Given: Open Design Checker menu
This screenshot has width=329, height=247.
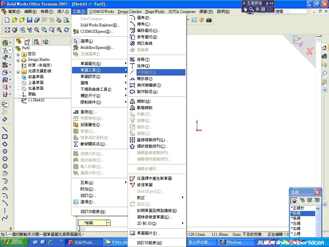Looking at the screenshot, I should coord(130,12).
